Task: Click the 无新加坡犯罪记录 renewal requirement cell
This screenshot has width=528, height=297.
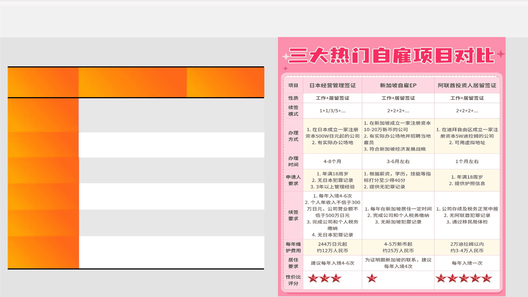Action: (398, 215)
